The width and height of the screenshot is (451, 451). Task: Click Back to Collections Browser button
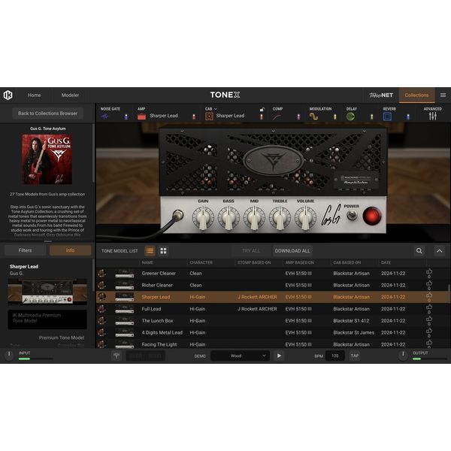pyautogui.click(x=48, y=114)
